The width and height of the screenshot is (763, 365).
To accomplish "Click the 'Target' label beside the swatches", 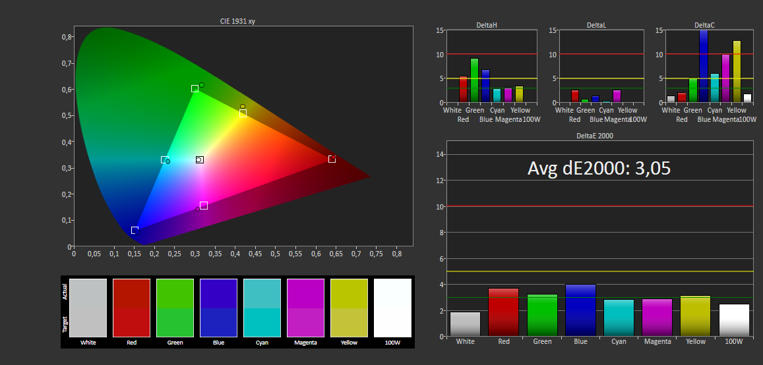I will click(x=65, y=324).
